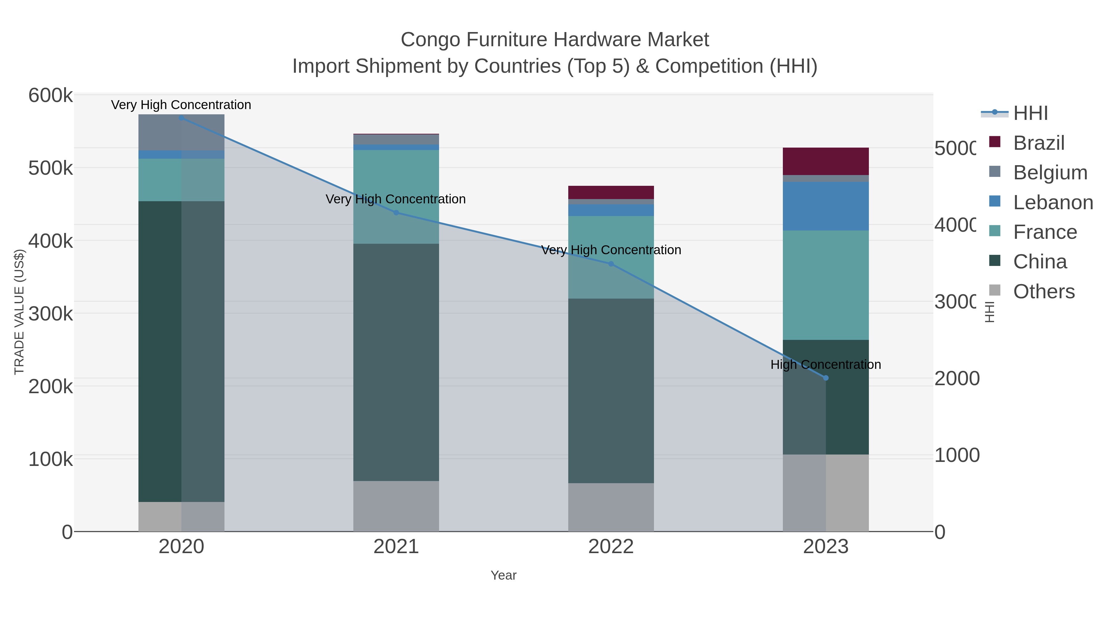
Task: Click the 2021 x-axis label
Action: pos(397,547)
